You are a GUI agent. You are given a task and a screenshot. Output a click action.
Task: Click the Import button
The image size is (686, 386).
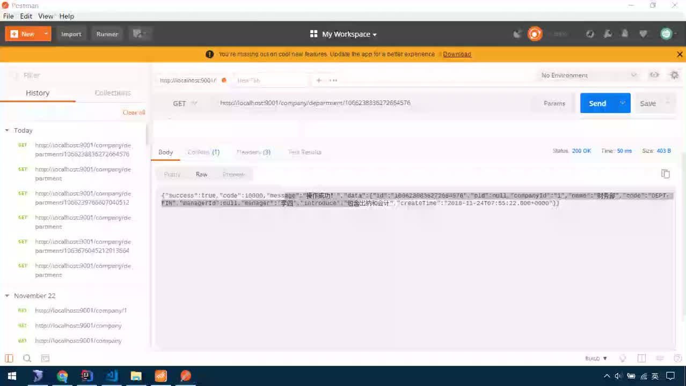[x=71, y=34]
